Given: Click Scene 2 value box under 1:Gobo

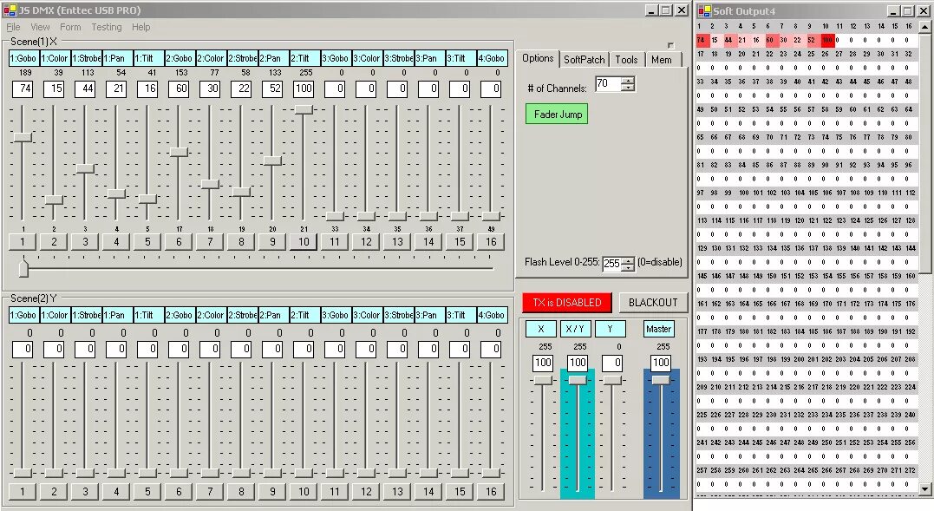Looking at the screenshot, I should pos(22,349).
